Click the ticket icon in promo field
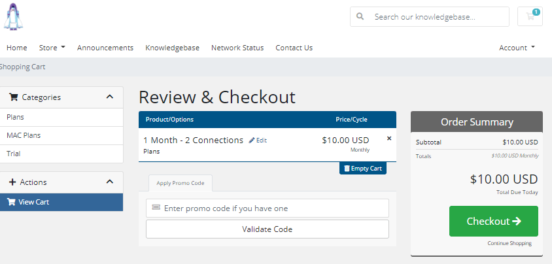 pos(156,208)
